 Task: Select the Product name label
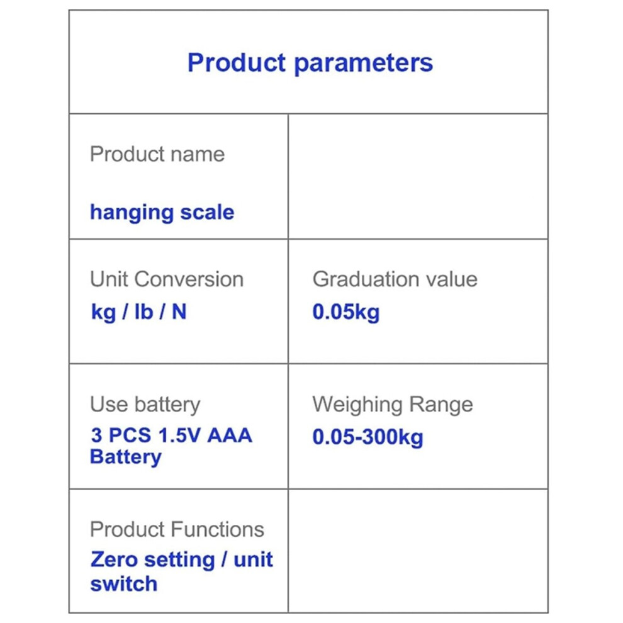[157, 154]
